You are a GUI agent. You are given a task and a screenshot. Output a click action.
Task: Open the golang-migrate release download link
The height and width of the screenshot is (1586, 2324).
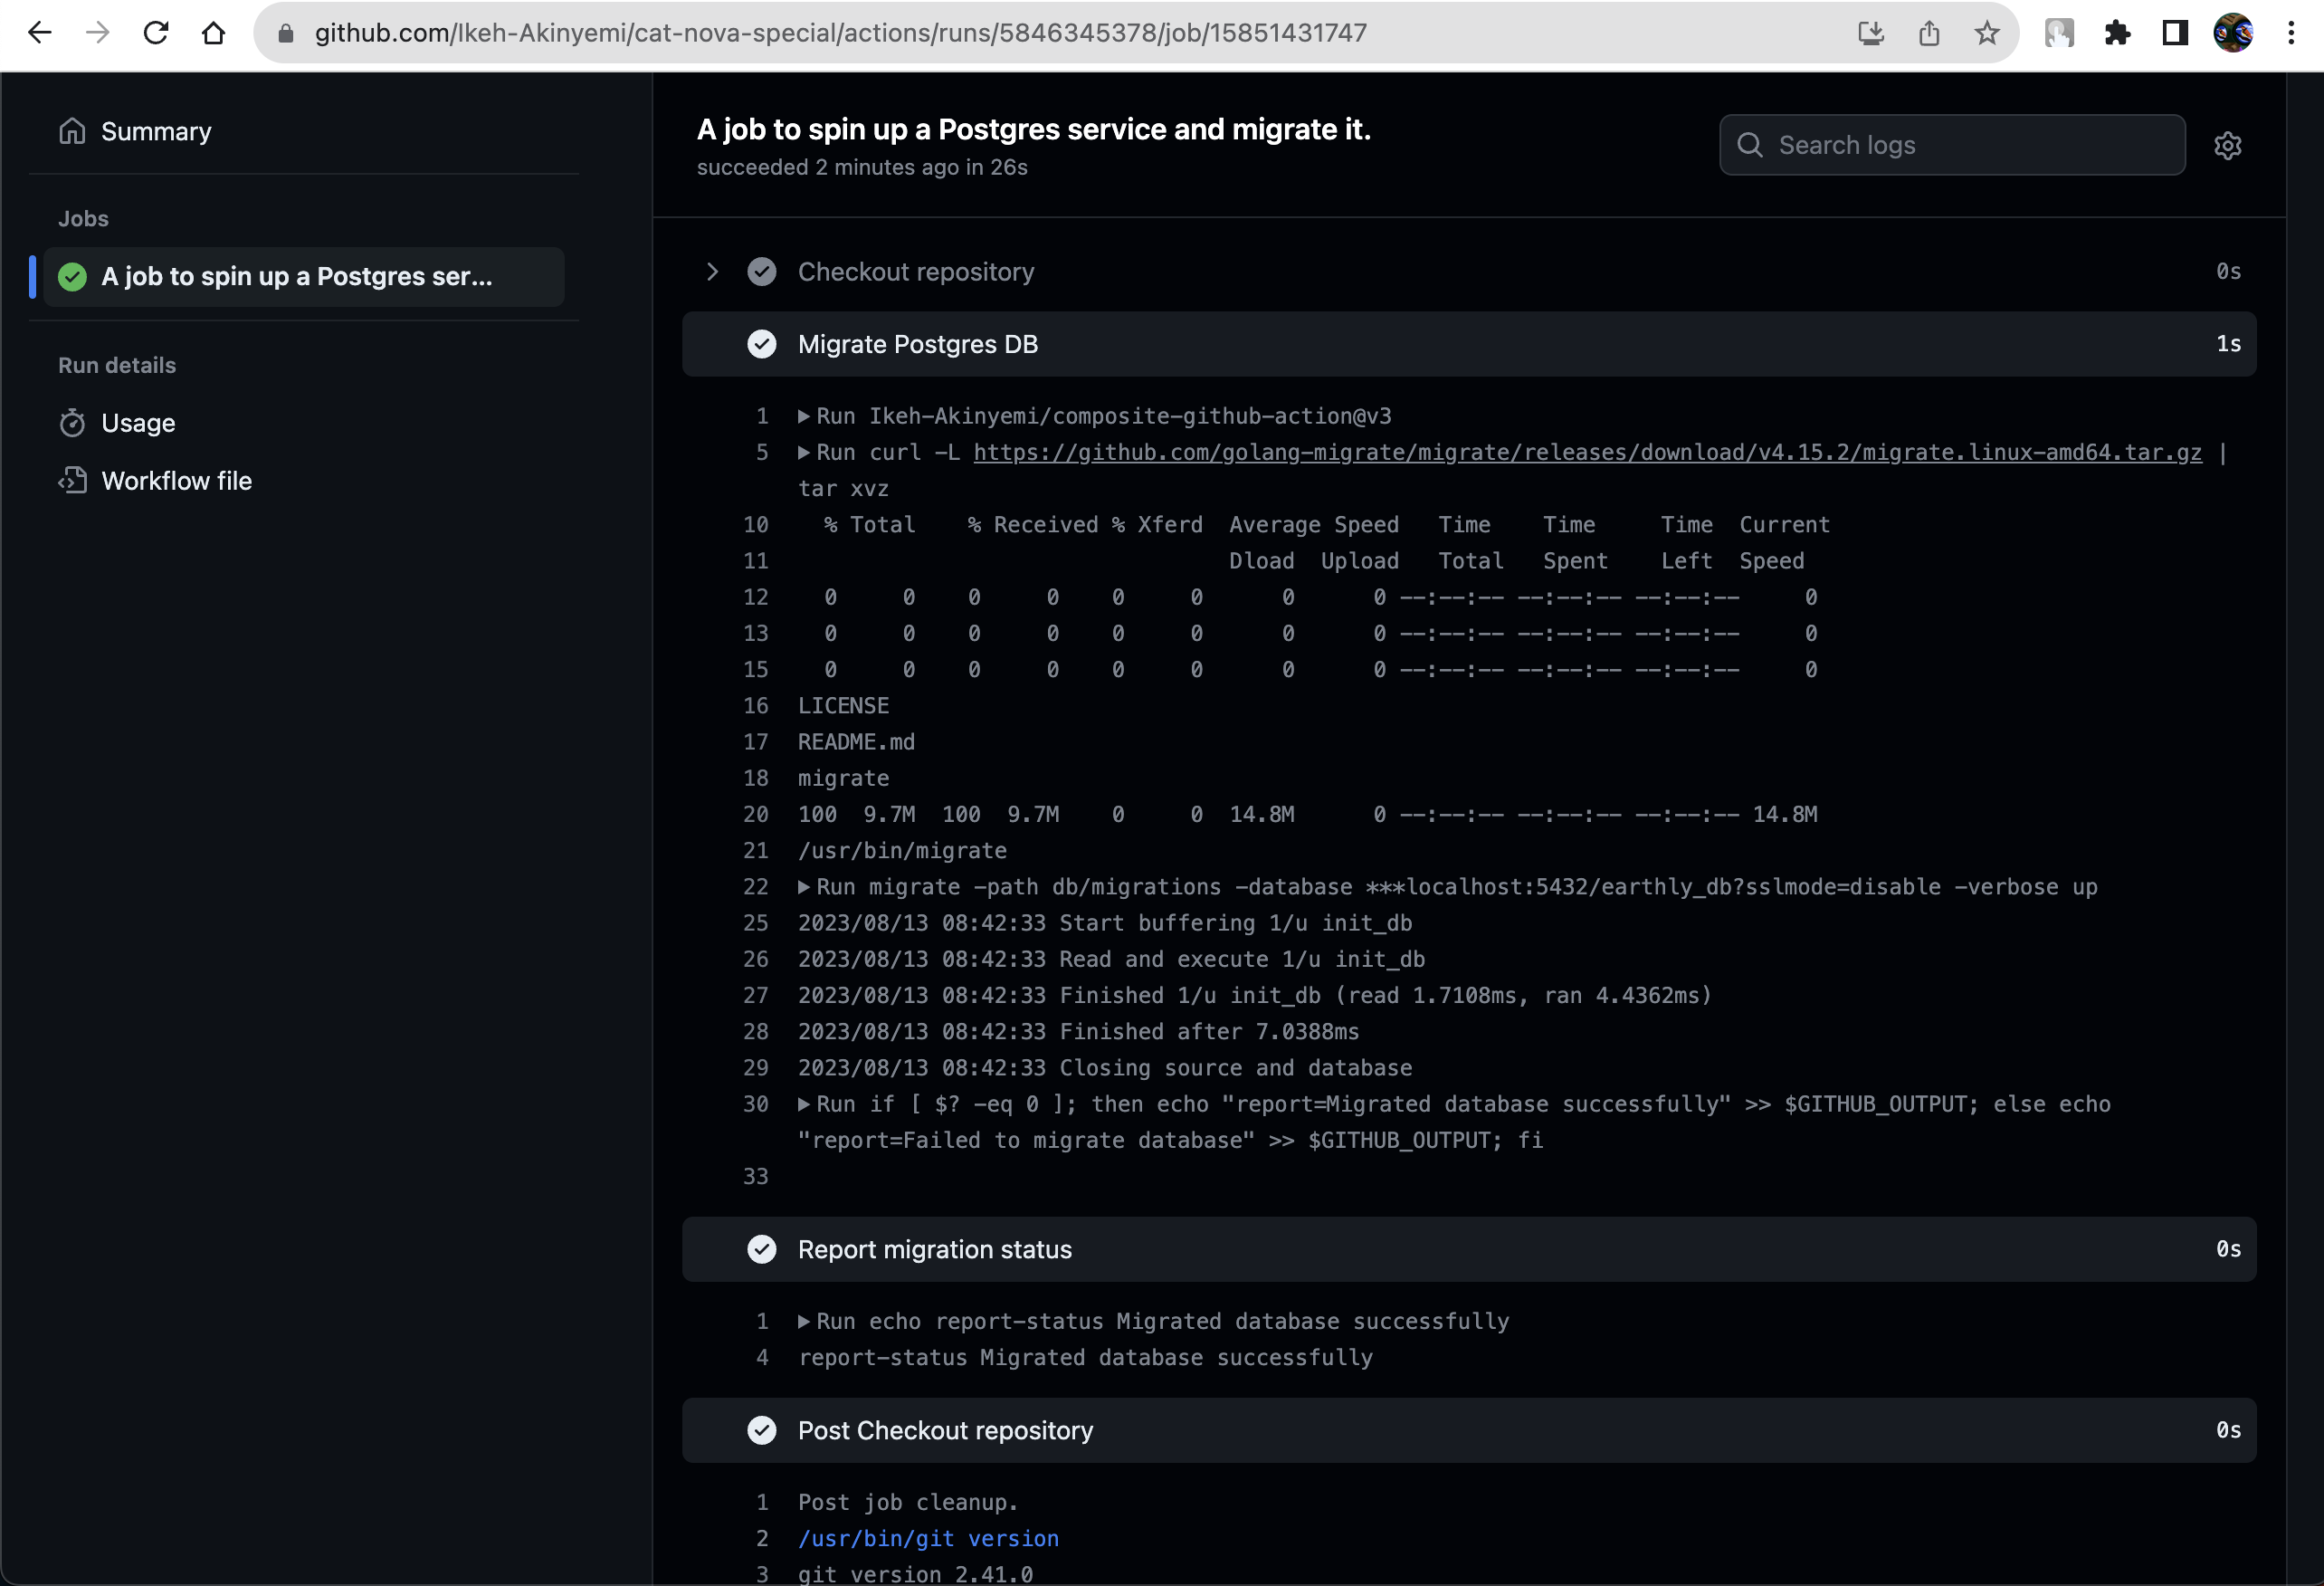pyautogui.click(x=1587, y=452)
